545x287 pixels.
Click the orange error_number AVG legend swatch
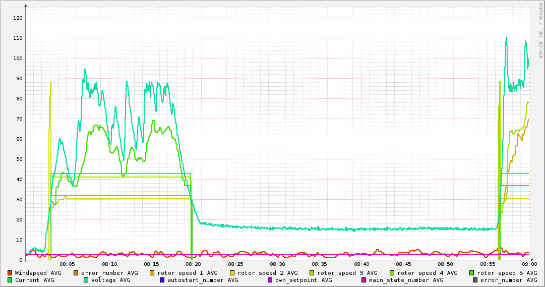click(76, 273)
